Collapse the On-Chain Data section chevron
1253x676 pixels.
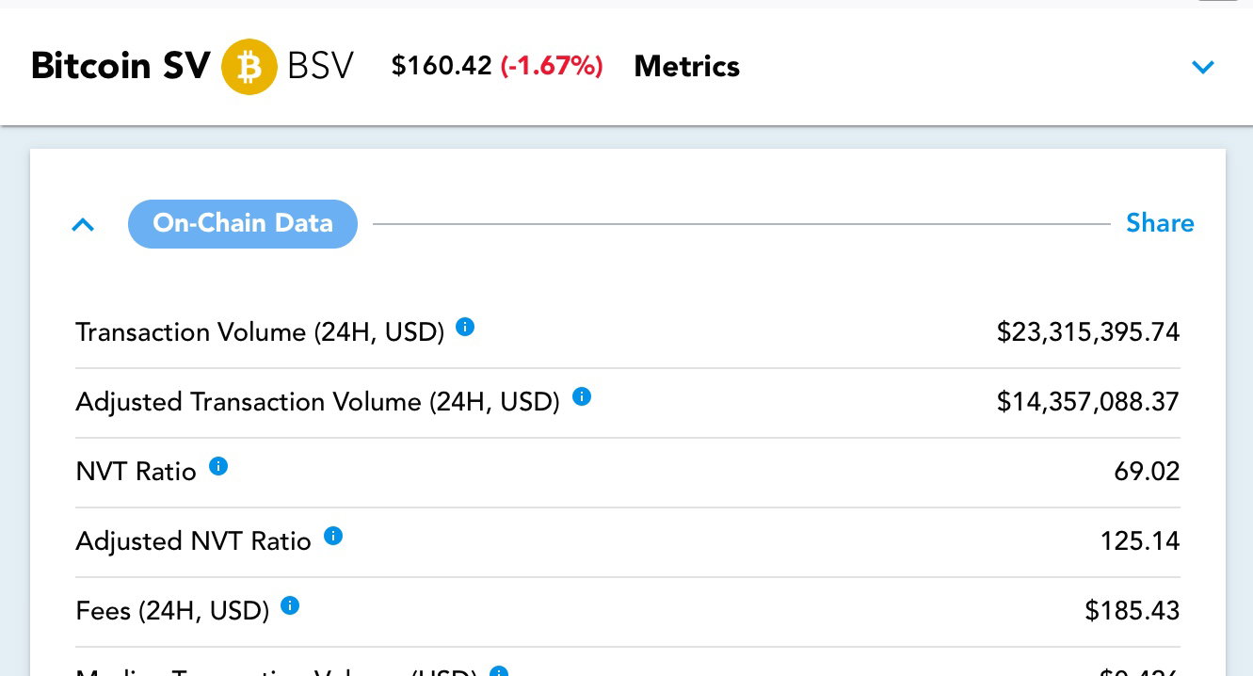pyautogui.click(x=84, y=225)
